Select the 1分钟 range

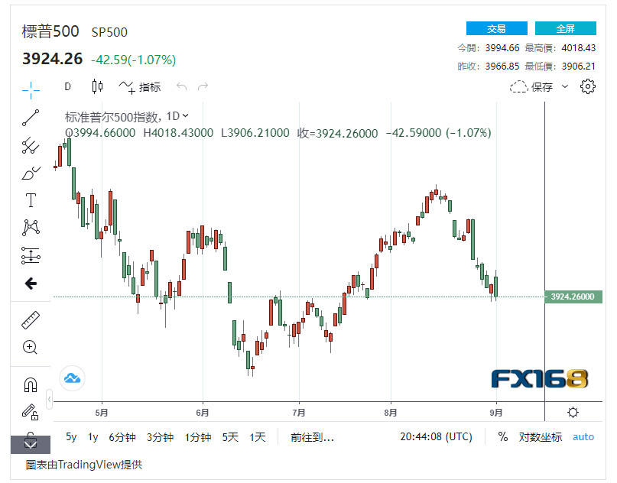(x=198, y=437)
